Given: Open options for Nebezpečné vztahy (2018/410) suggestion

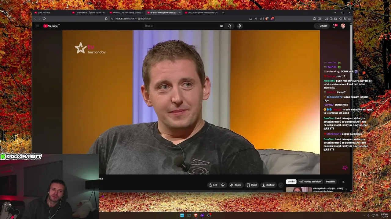Looking at the screenshot, I should click(x=346, y=189).
